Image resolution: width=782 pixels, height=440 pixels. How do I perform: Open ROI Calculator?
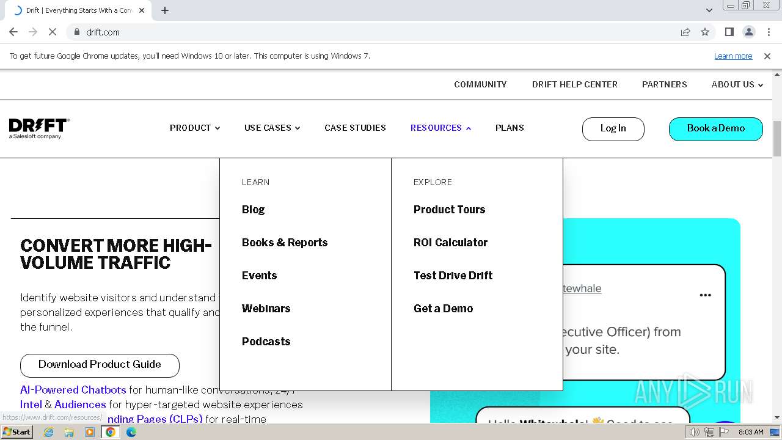[x=450, y=243]
